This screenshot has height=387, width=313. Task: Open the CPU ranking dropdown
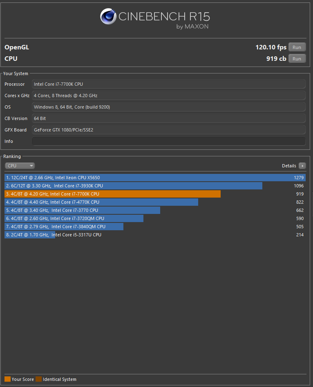(20, 166)
